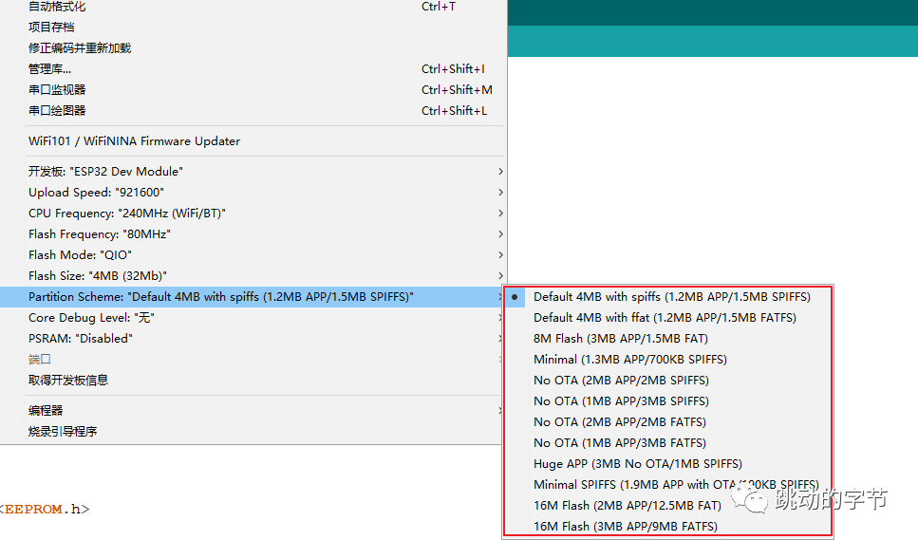Select Default 4MB with ffat partition option

pos(668,318)
